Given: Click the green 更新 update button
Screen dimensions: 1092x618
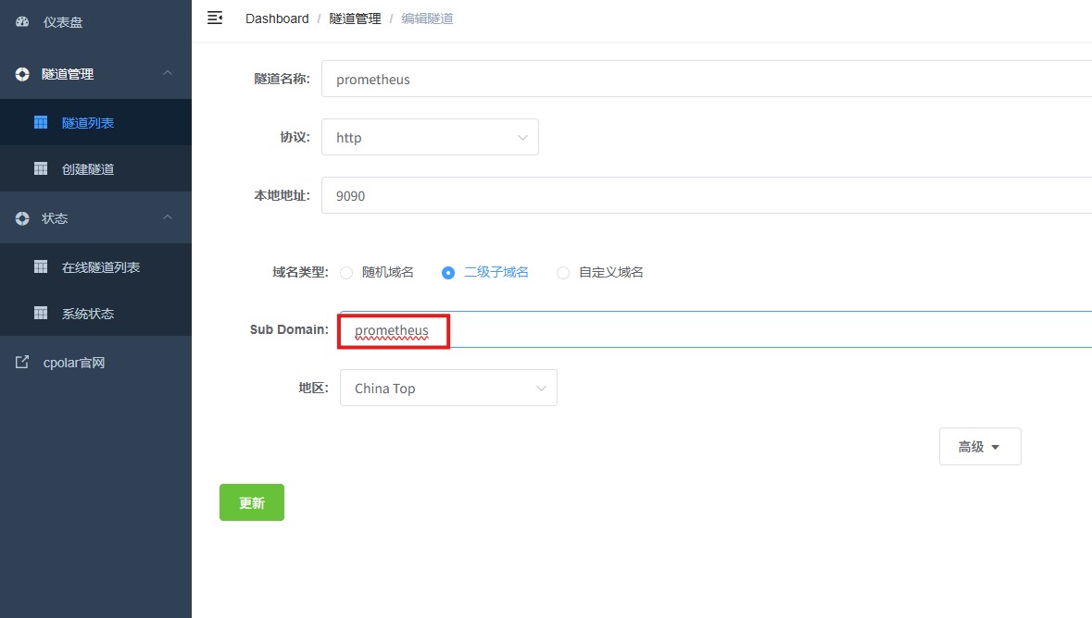Looking at the screenshot, I should pyautogui.click(x=251, y=502).
